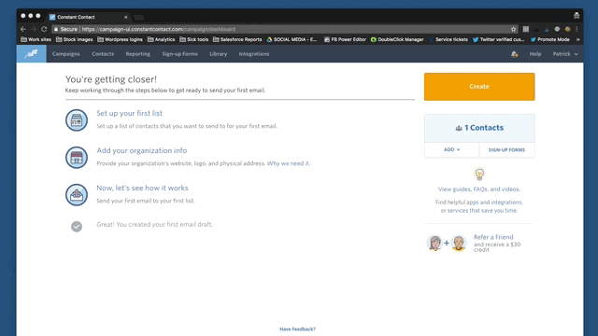This screenshot has height=336, width=598.
Task: Open the FB Power Editor bookmark
Action: (345, 39)
